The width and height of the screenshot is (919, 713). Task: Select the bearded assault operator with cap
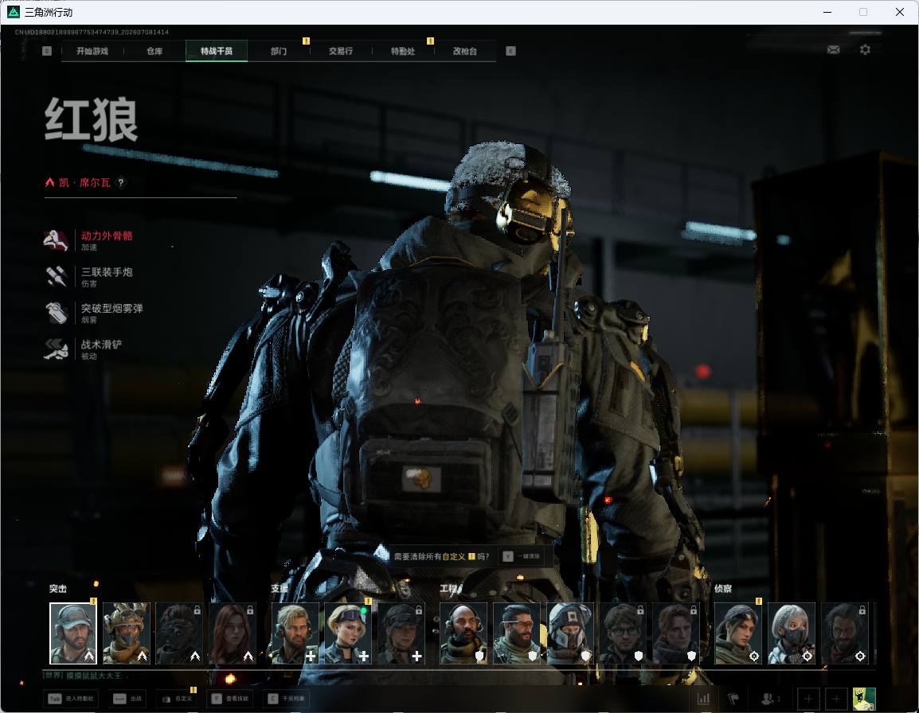(x=73, y=633)
